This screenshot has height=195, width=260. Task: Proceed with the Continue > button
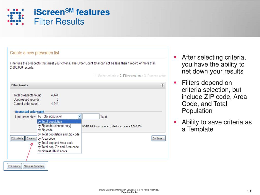[x=158, y=138]
